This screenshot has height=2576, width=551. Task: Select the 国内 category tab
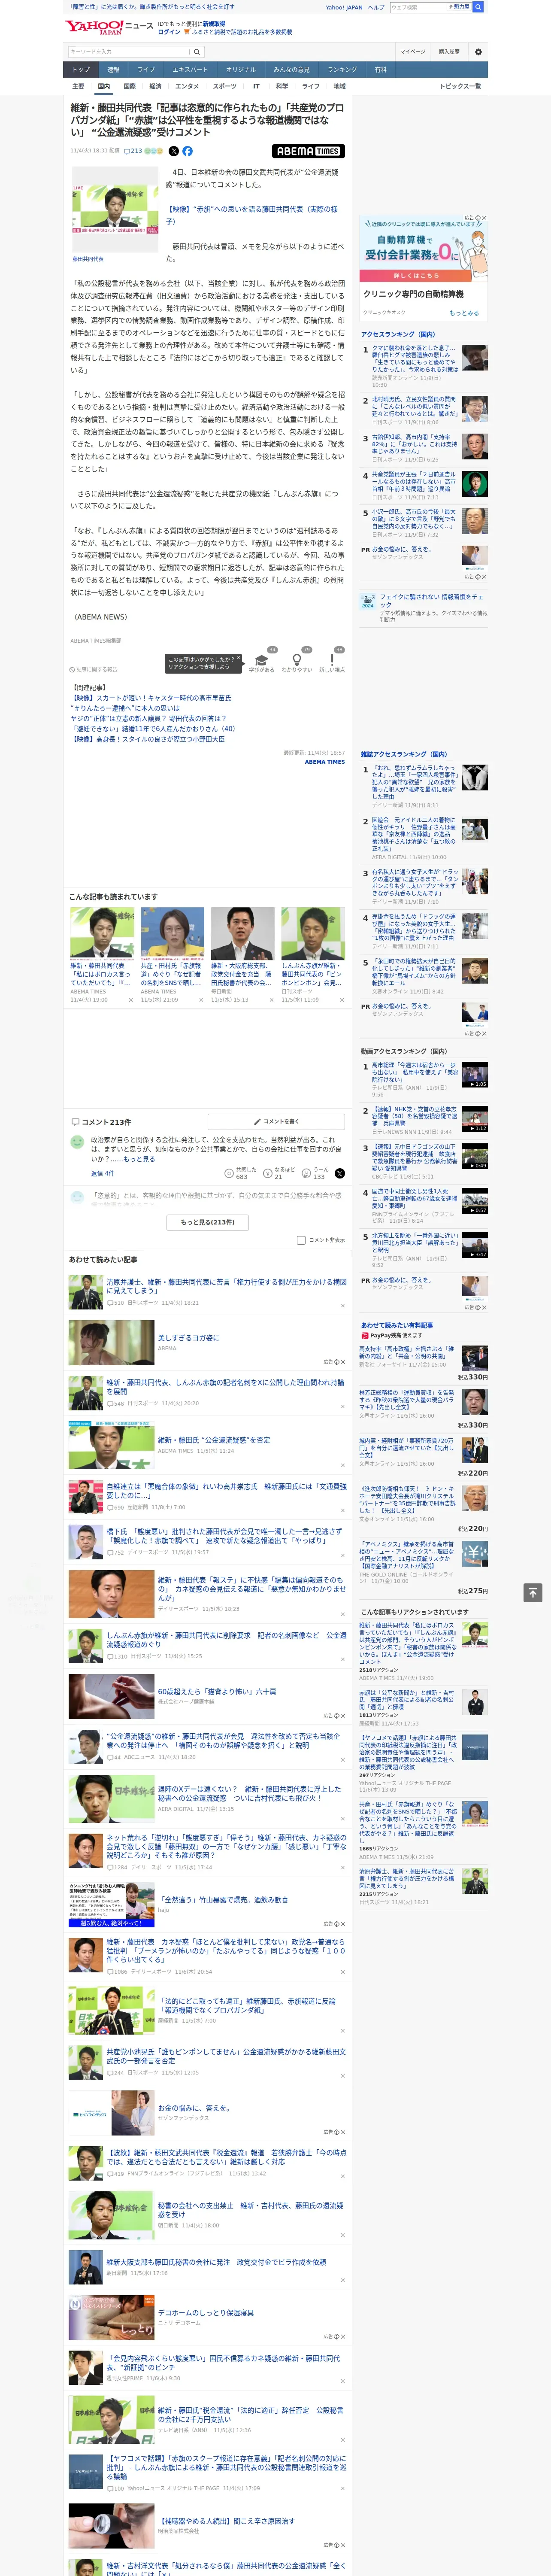coord(103,86)
